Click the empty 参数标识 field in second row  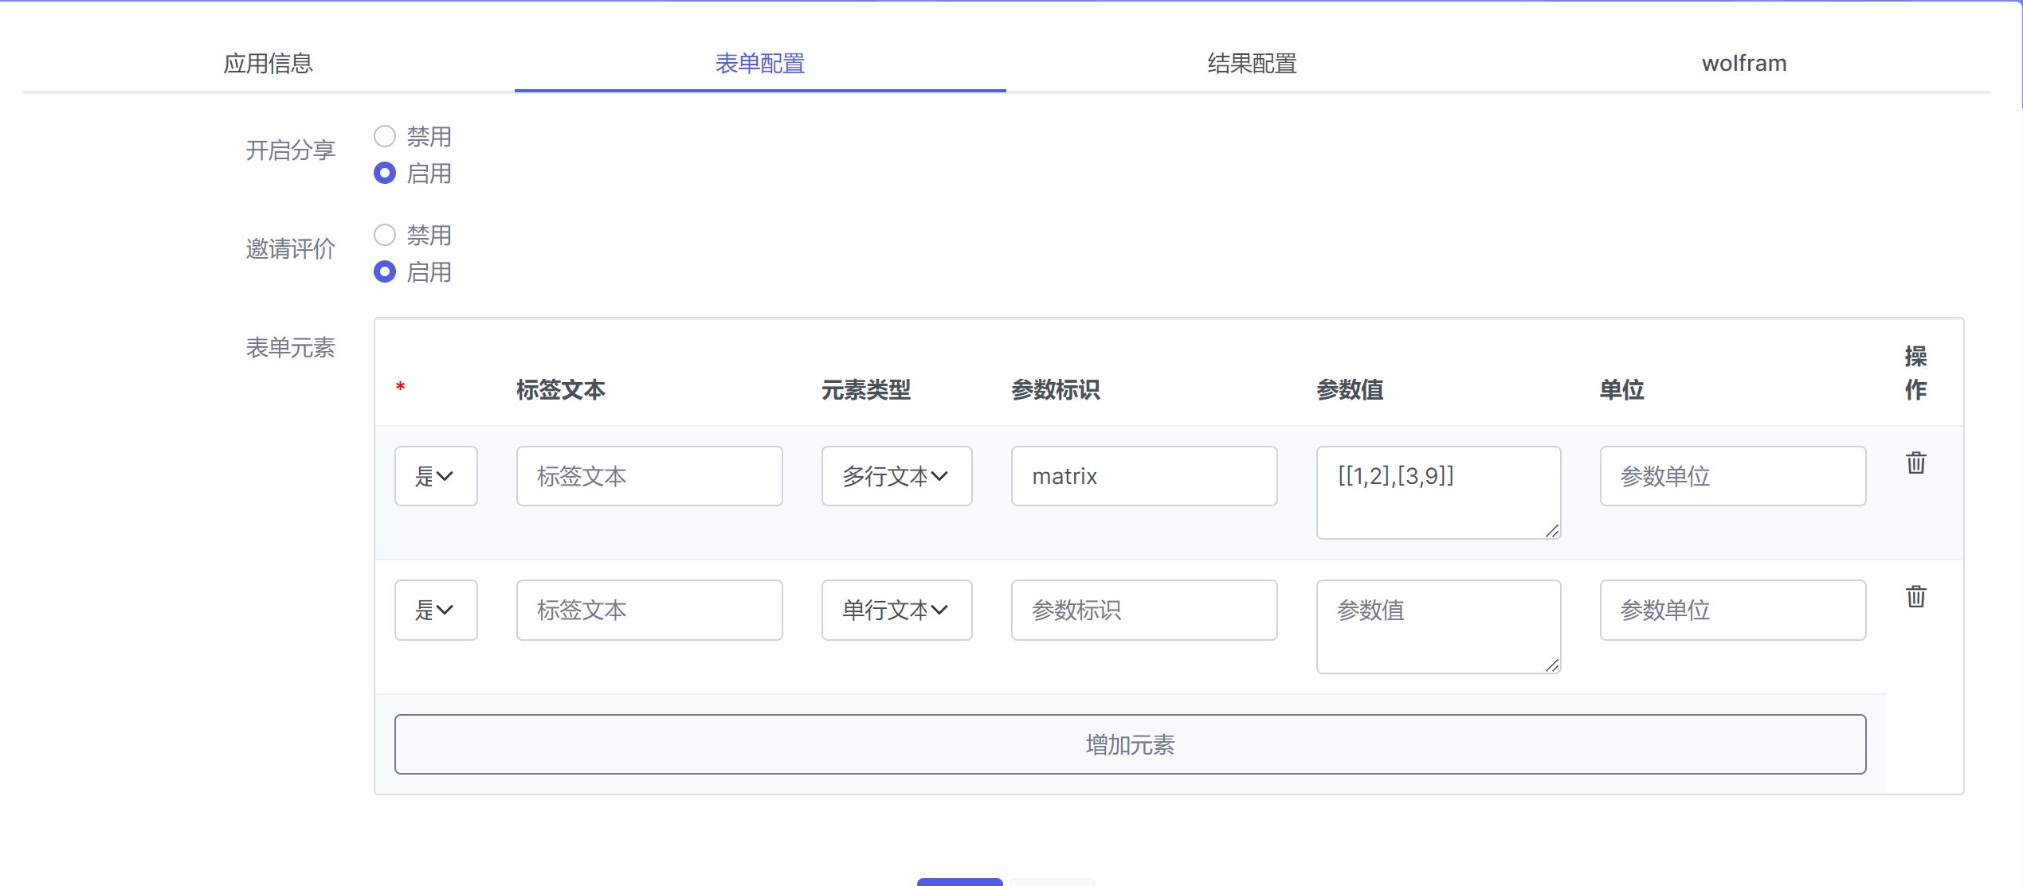(x=1143, y=610)
